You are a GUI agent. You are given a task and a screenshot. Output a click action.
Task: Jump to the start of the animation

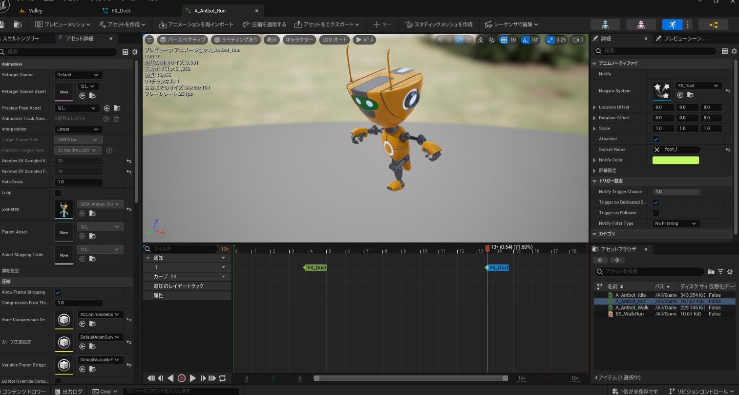pos(151,378)
